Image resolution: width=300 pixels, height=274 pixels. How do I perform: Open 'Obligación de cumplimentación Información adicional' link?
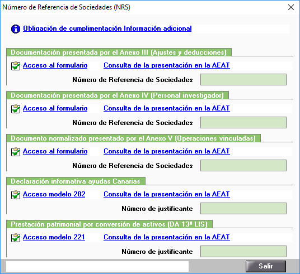click(107, 28)
